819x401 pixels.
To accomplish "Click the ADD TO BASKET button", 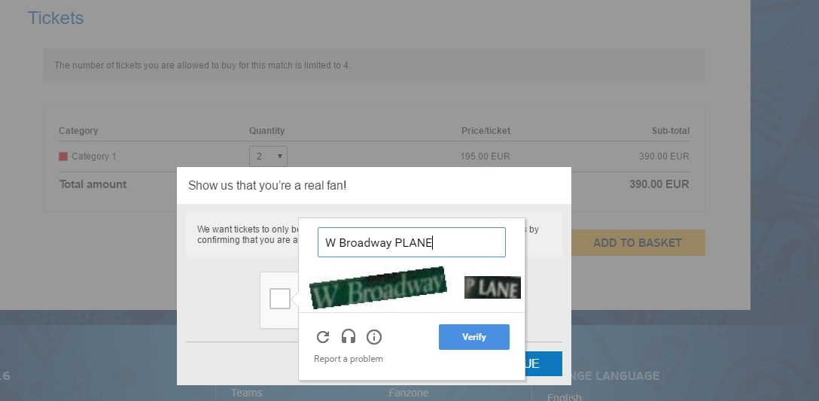I will point(638,243).
